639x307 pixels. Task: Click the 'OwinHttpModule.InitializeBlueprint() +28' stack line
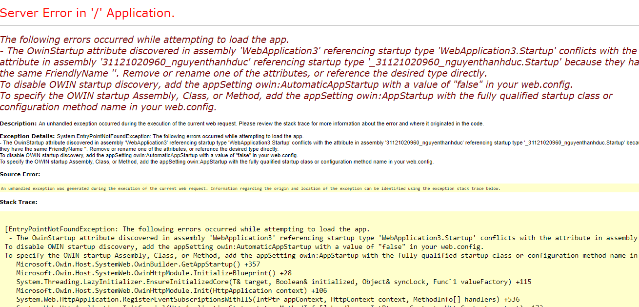coord(154,273)
